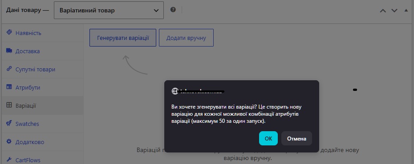The width and height of the screenshot is (414, 164).
Task: Click the Додатково gear icon
Action: [9, 141]
